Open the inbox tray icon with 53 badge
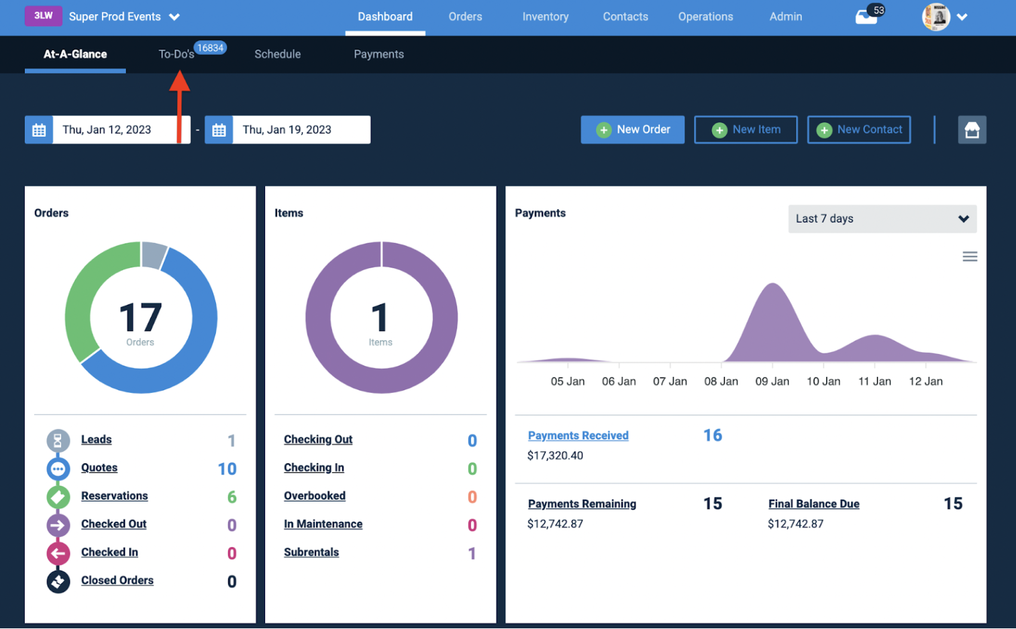Screen dimensions: 1016x629 coord(866,17)
